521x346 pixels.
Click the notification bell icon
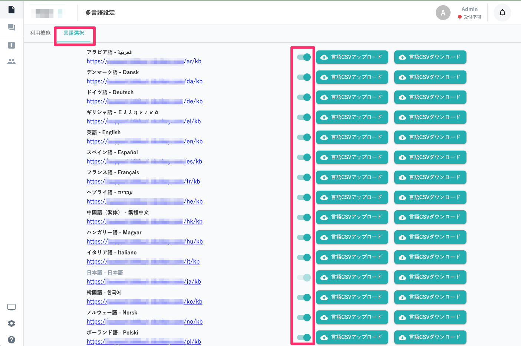(502, 13)
